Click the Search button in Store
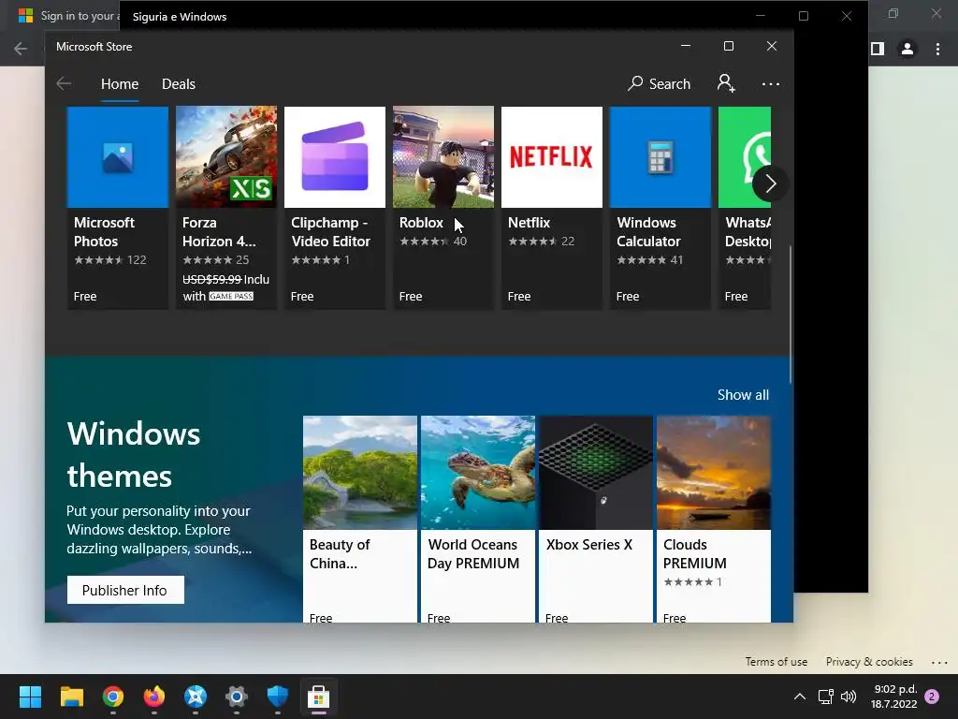This screenshot has width=958, height=719. click(x=660, y=83)
